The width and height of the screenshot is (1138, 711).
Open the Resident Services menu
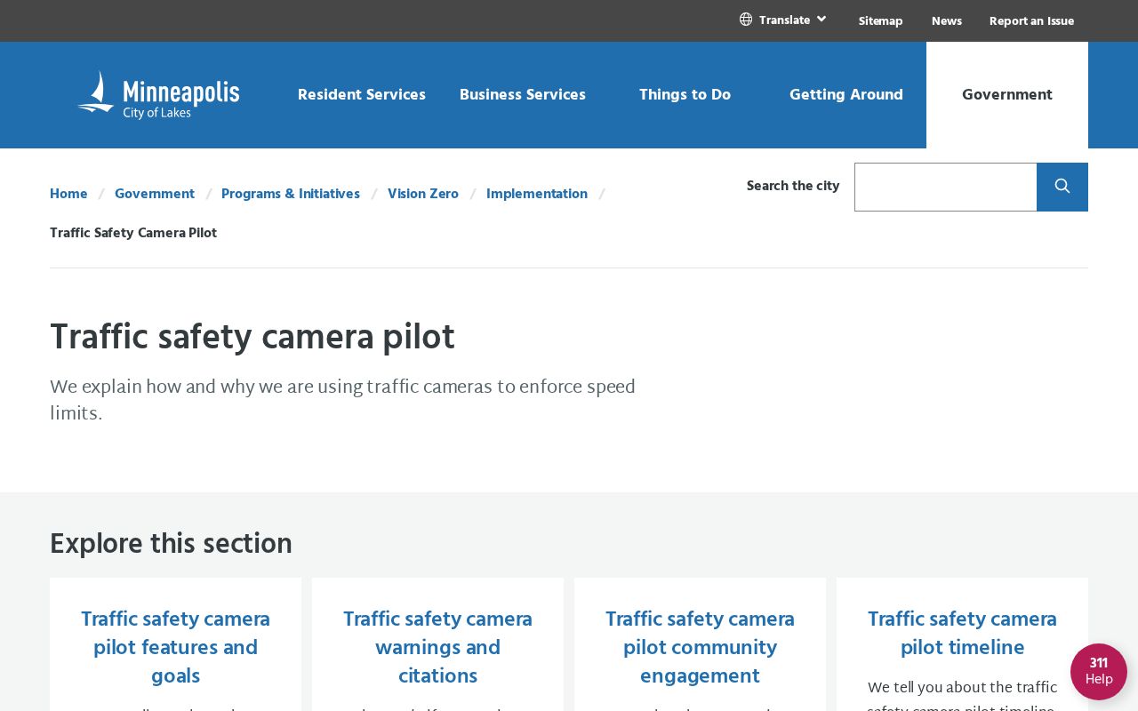tap(362, 95)
